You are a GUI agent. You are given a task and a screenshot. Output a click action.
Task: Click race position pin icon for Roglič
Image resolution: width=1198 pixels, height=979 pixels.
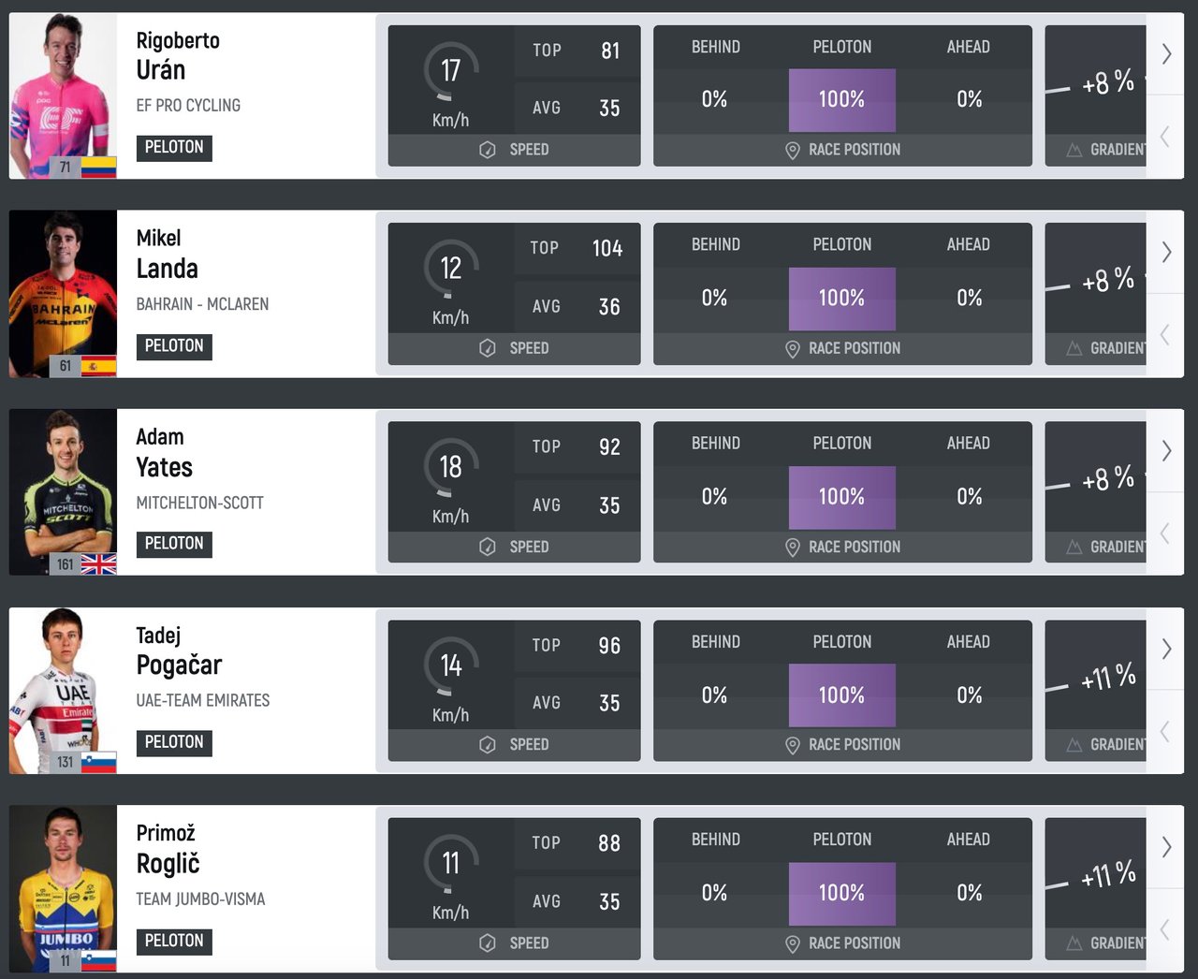point(792,944)
